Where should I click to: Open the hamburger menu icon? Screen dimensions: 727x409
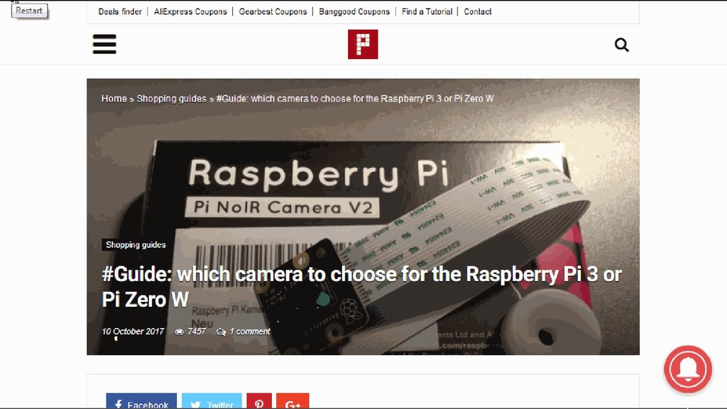104,44
